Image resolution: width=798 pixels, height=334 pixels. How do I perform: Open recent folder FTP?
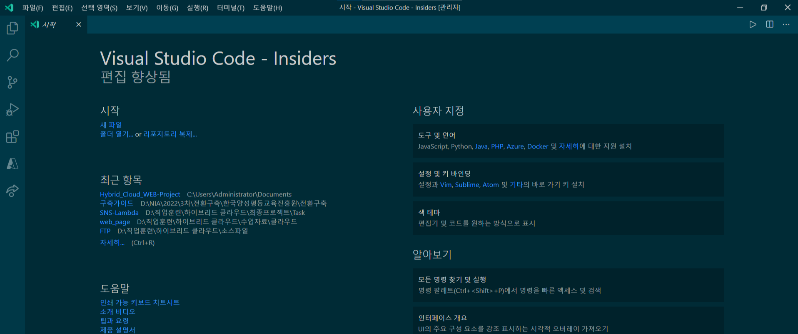pyautogui.click(x=105, y=231)
